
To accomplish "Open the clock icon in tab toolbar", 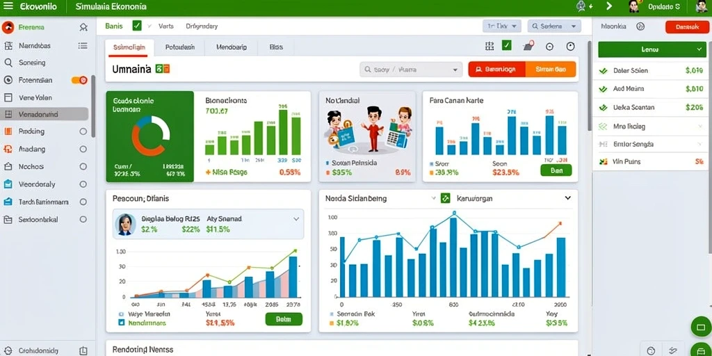I will point(571,47).
